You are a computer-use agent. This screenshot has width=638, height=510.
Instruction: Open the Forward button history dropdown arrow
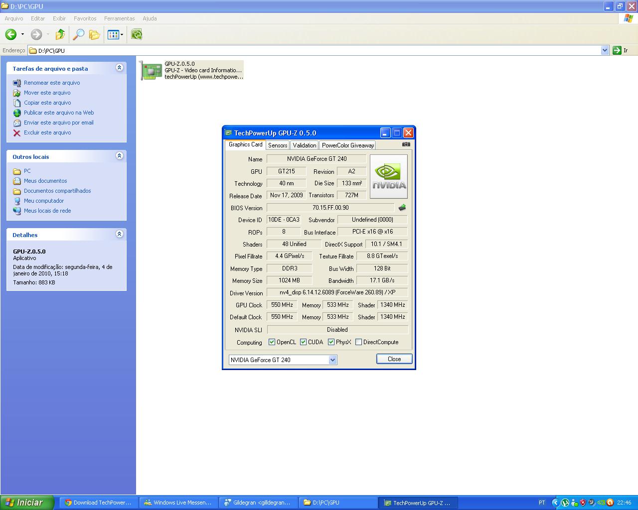coord(48,34)
